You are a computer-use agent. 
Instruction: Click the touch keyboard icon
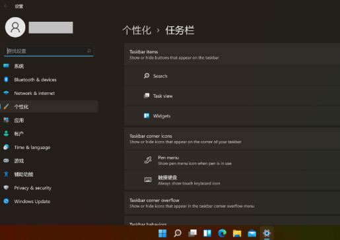pos(148,180)
